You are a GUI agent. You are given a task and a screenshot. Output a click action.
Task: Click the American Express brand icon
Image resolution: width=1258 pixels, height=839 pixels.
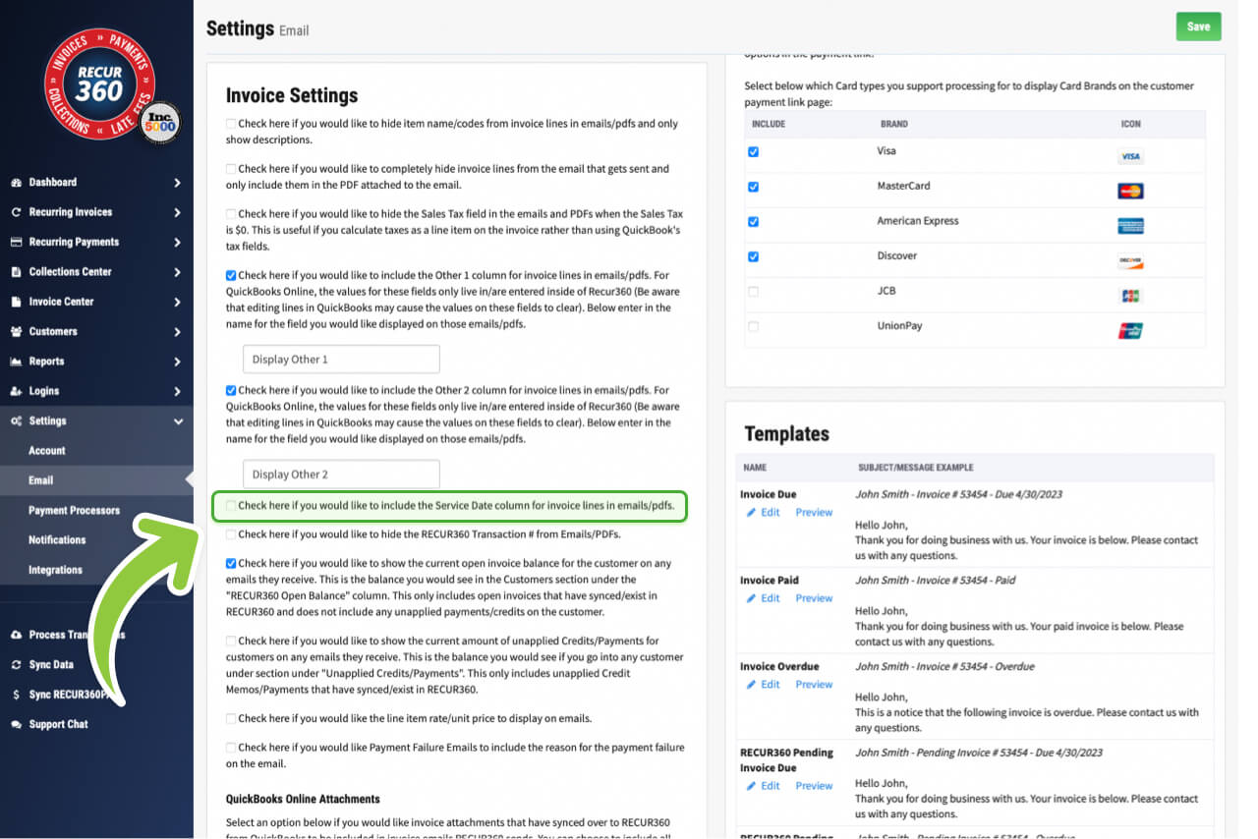pyautogui.click(x=1130, y=226)
